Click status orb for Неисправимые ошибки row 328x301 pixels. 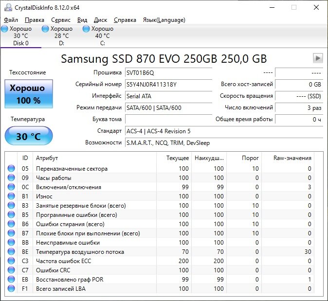tap(11, 243)
